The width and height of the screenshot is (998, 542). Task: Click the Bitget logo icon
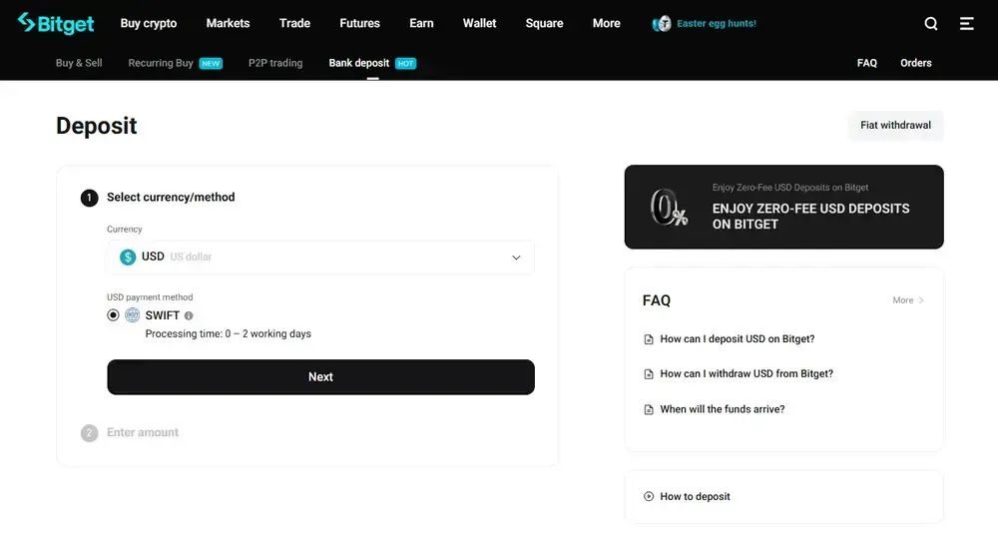(x=26, y=22)
